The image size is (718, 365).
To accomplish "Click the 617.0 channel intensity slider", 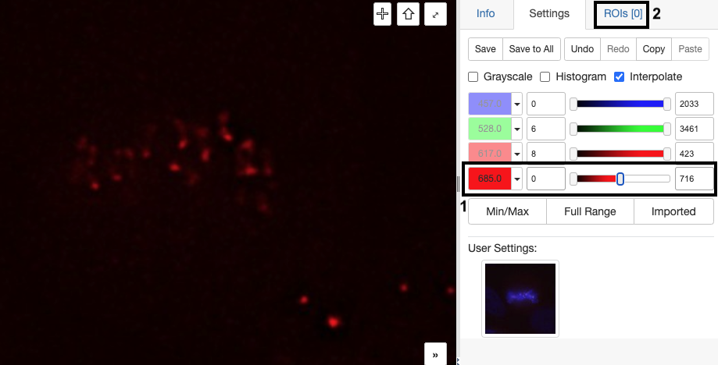I will click(620, 154).
